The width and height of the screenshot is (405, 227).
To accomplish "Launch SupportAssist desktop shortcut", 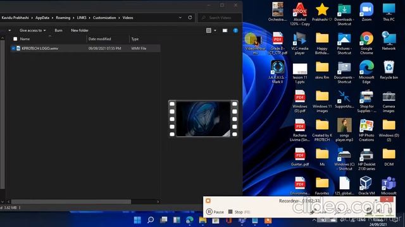I will click(x=344, y=99).
